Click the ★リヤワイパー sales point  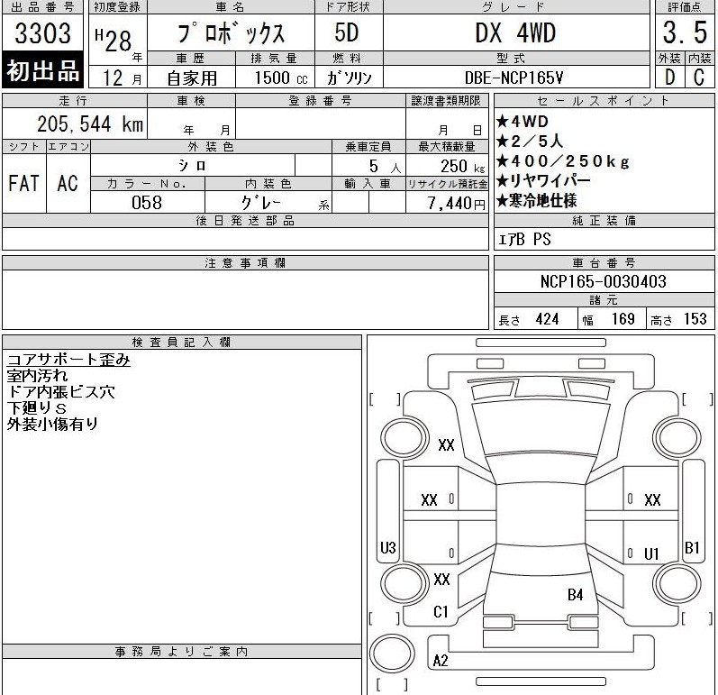point(543,180)
